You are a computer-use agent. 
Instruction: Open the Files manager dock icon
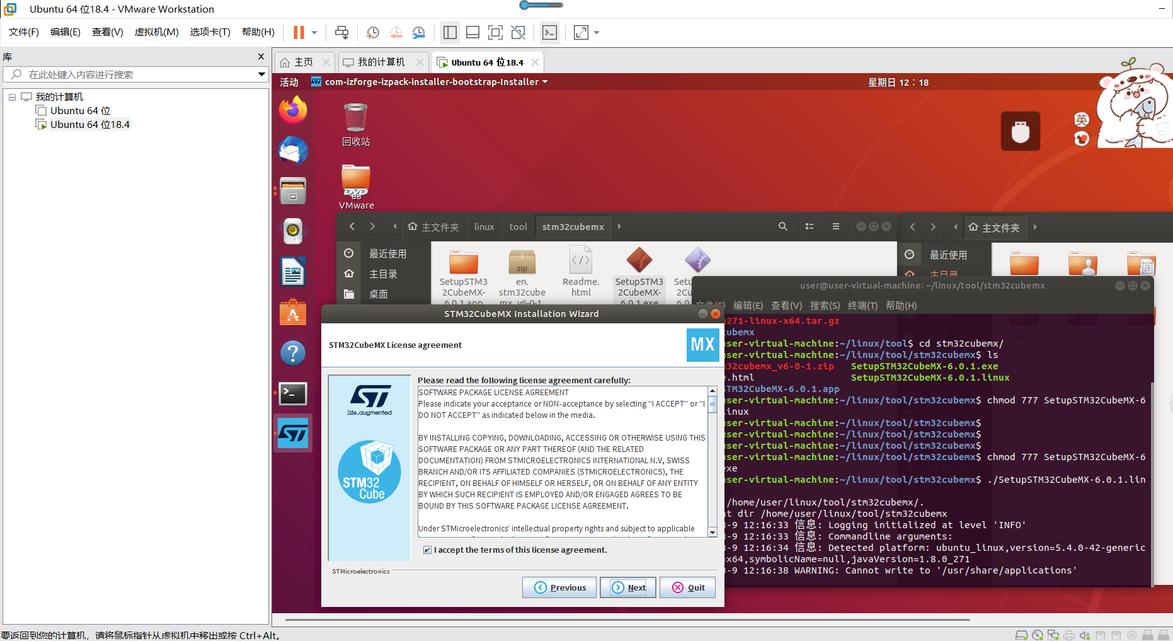pyautogui.click(x=293, y=191)
